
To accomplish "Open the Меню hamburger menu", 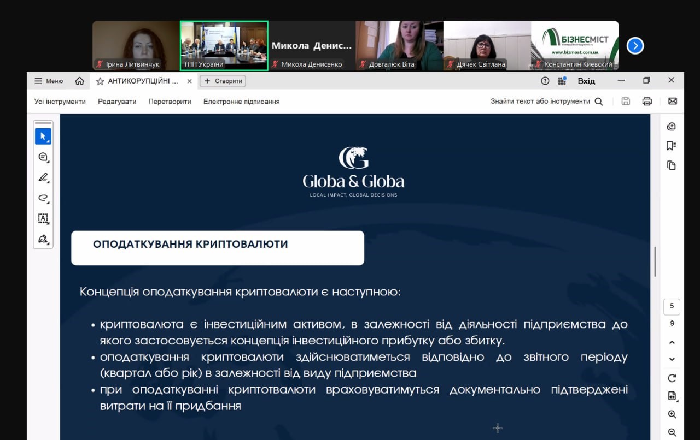I will tap(49, 81).
